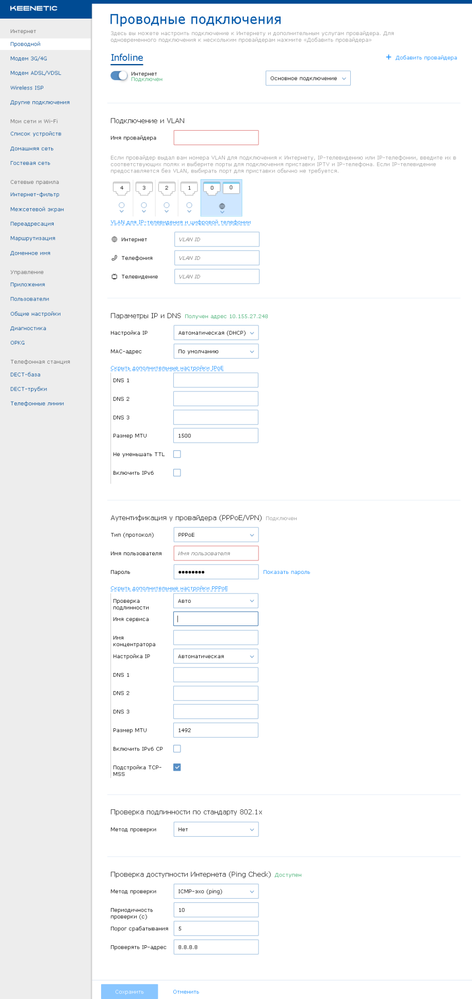Image resolution: width=472 pixels, height=999 pixels.
Task: Enable the Включить IPv6 CP checkbox
Action: [177, 748]
